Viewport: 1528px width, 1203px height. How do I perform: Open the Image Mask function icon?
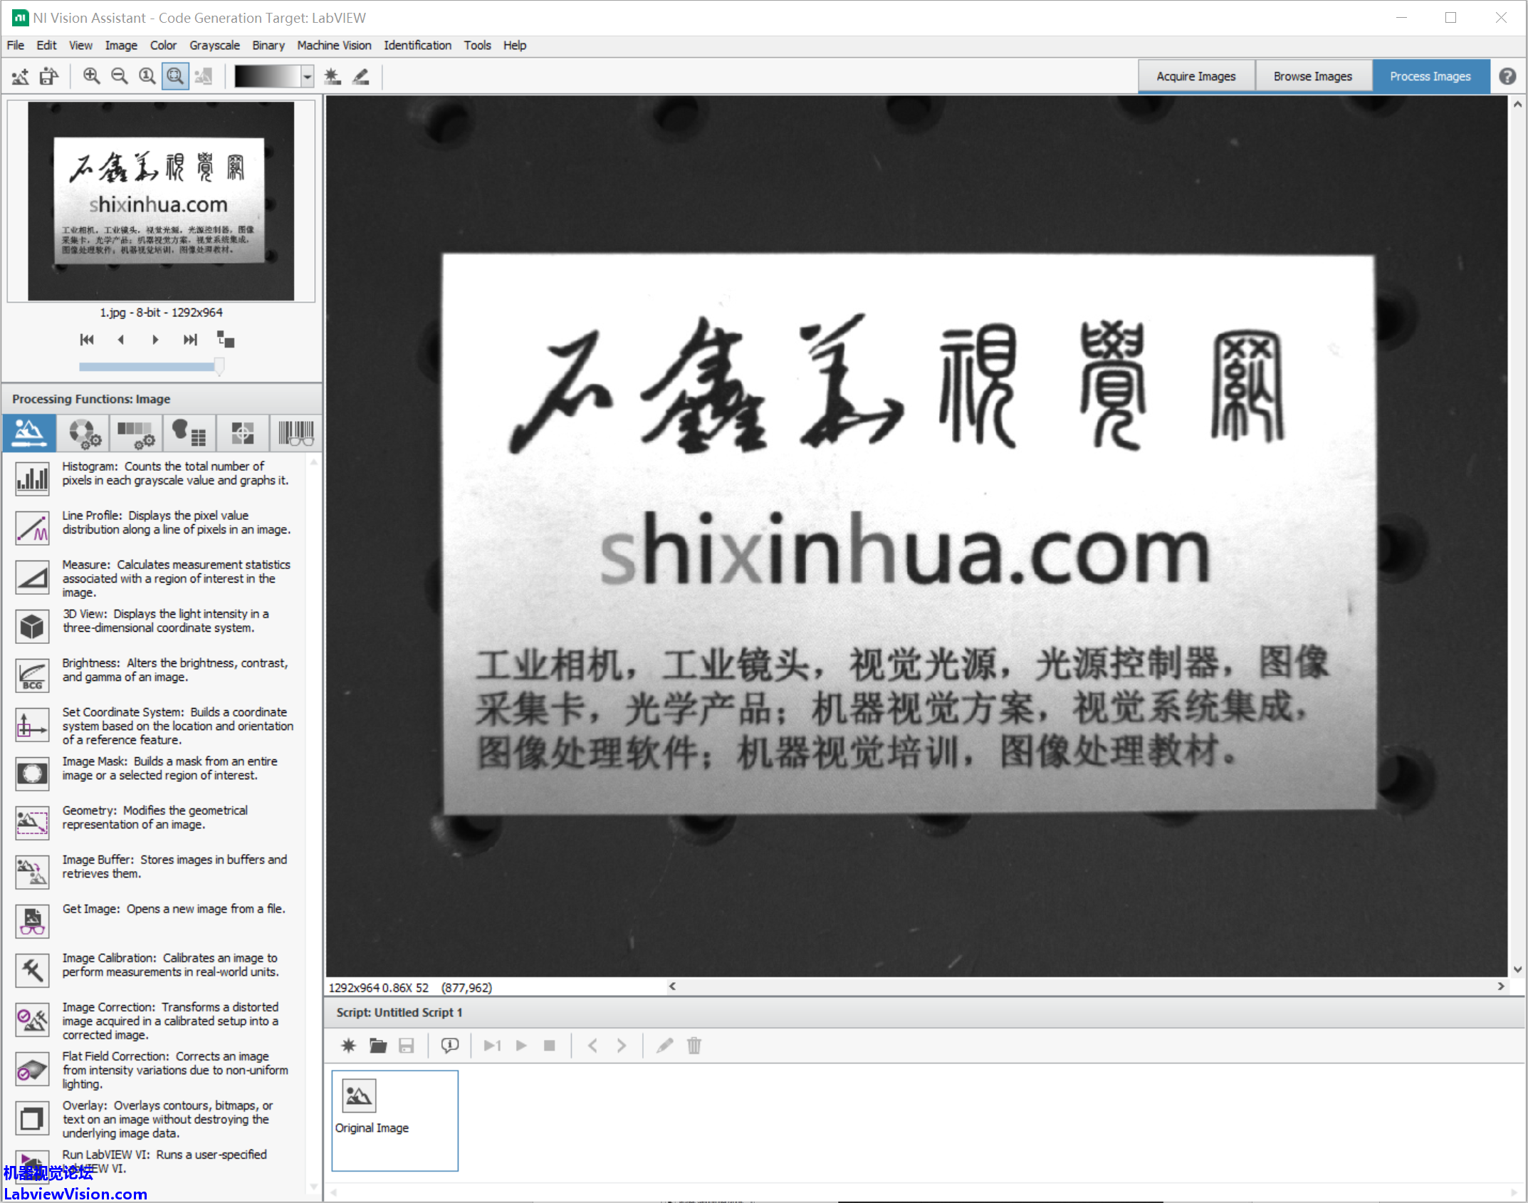point(32,773)
